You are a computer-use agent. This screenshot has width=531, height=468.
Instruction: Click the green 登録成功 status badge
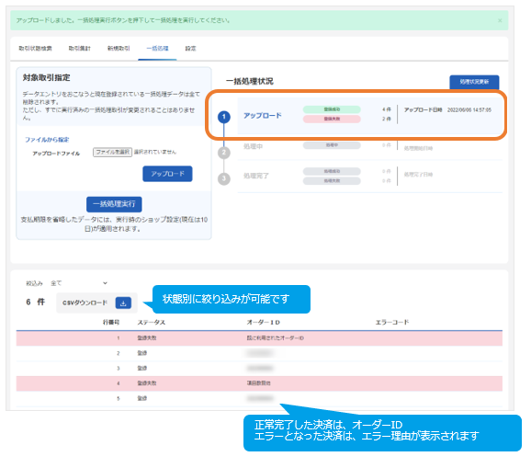(x=332, y=109)
